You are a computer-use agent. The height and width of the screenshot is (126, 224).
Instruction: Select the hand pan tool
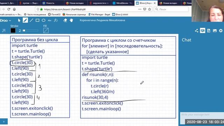71,20
